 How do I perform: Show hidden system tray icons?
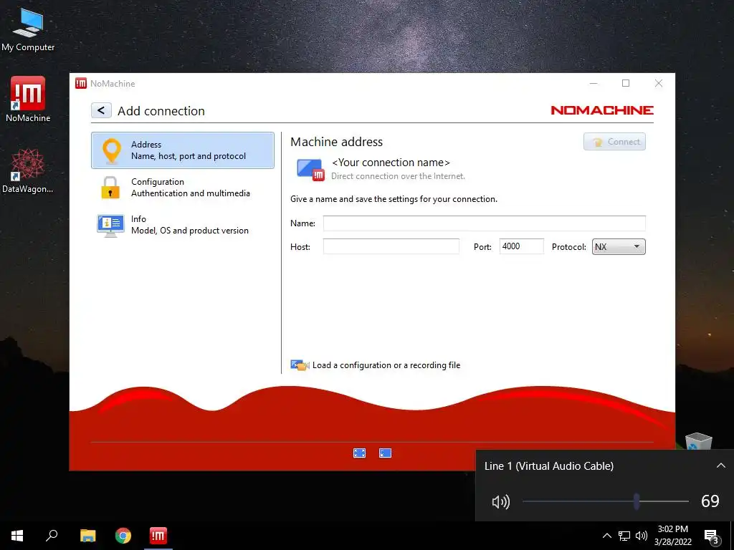click(x=606, y=536)
